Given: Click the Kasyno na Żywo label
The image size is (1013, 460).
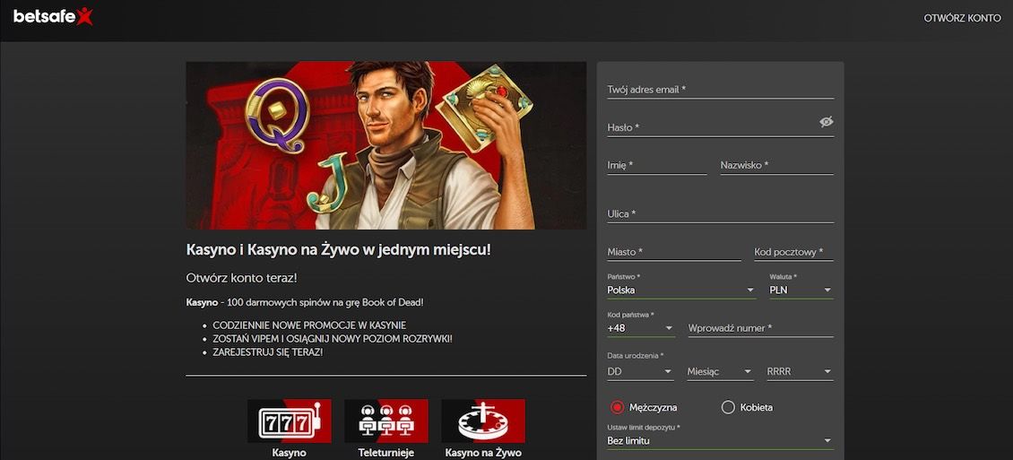Looking at the screenshot, I should coord(483,453).
